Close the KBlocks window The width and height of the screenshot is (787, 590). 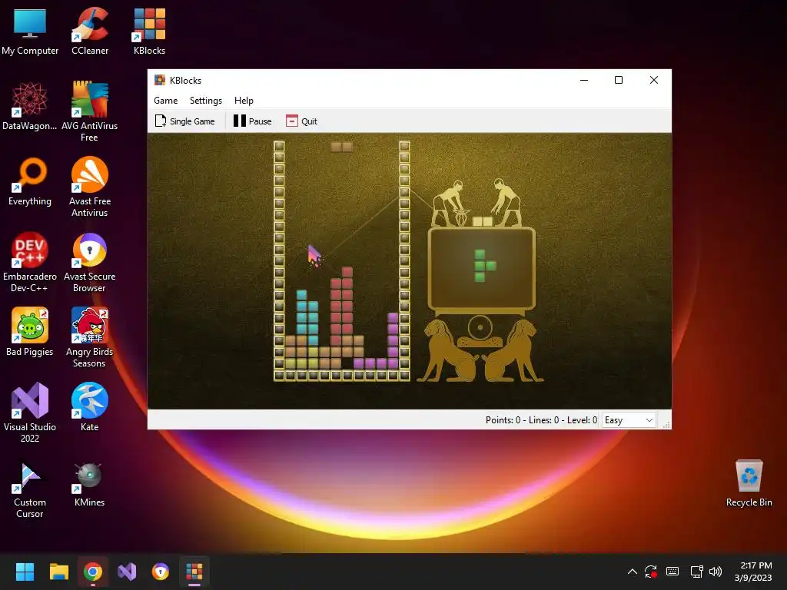point(653,80)
